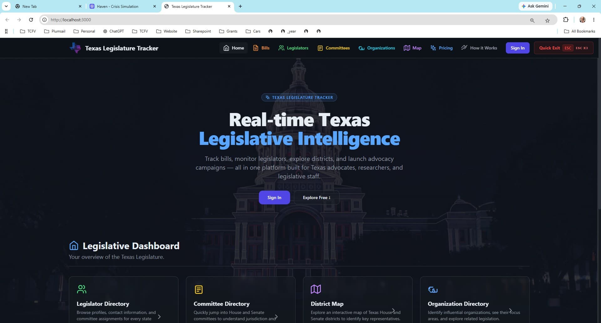
Task: Open the Home nav item
Action: (x=234, y=48)
